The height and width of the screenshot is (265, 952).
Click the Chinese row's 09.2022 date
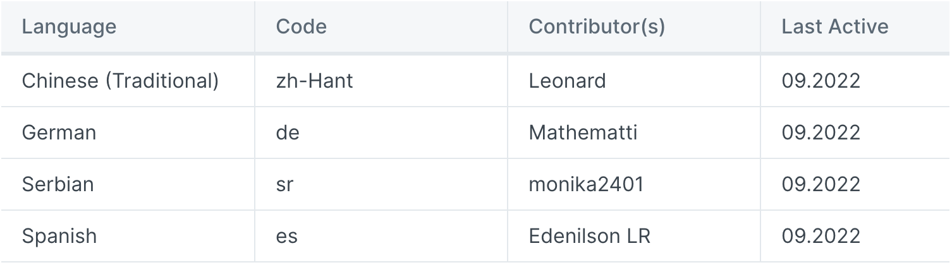pyautogui.click(x=821, y=81)
